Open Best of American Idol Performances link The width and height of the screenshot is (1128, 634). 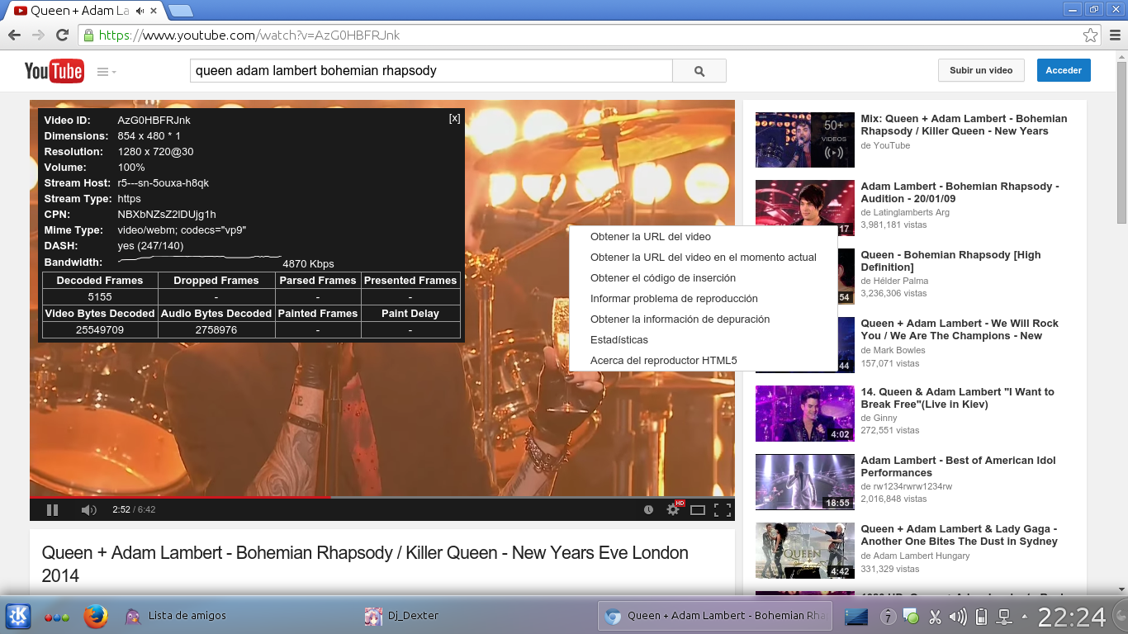[x=958, y=466]
